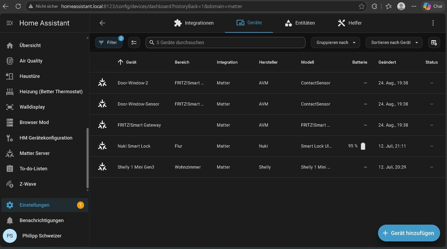
Task: Switch to the Entitäten tab
Action: 300,23
